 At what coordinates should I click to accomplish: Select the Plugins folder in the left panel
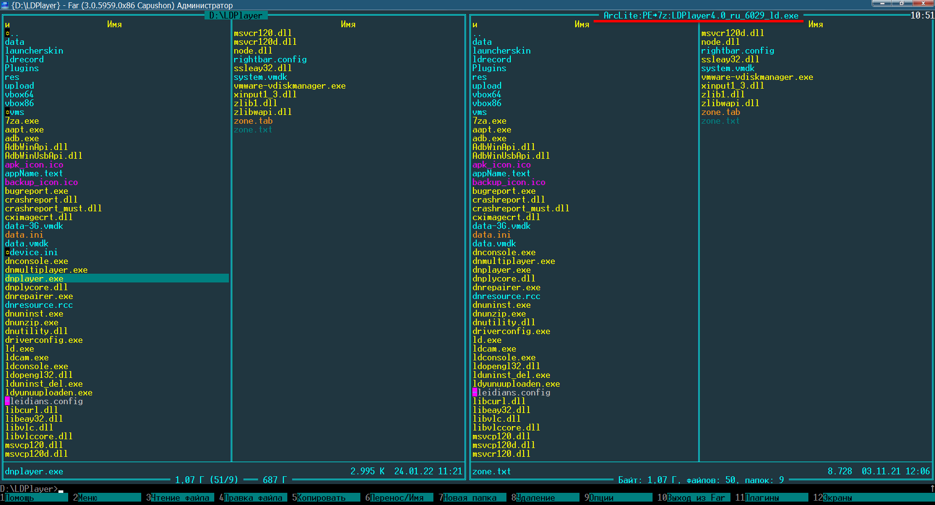22,68
